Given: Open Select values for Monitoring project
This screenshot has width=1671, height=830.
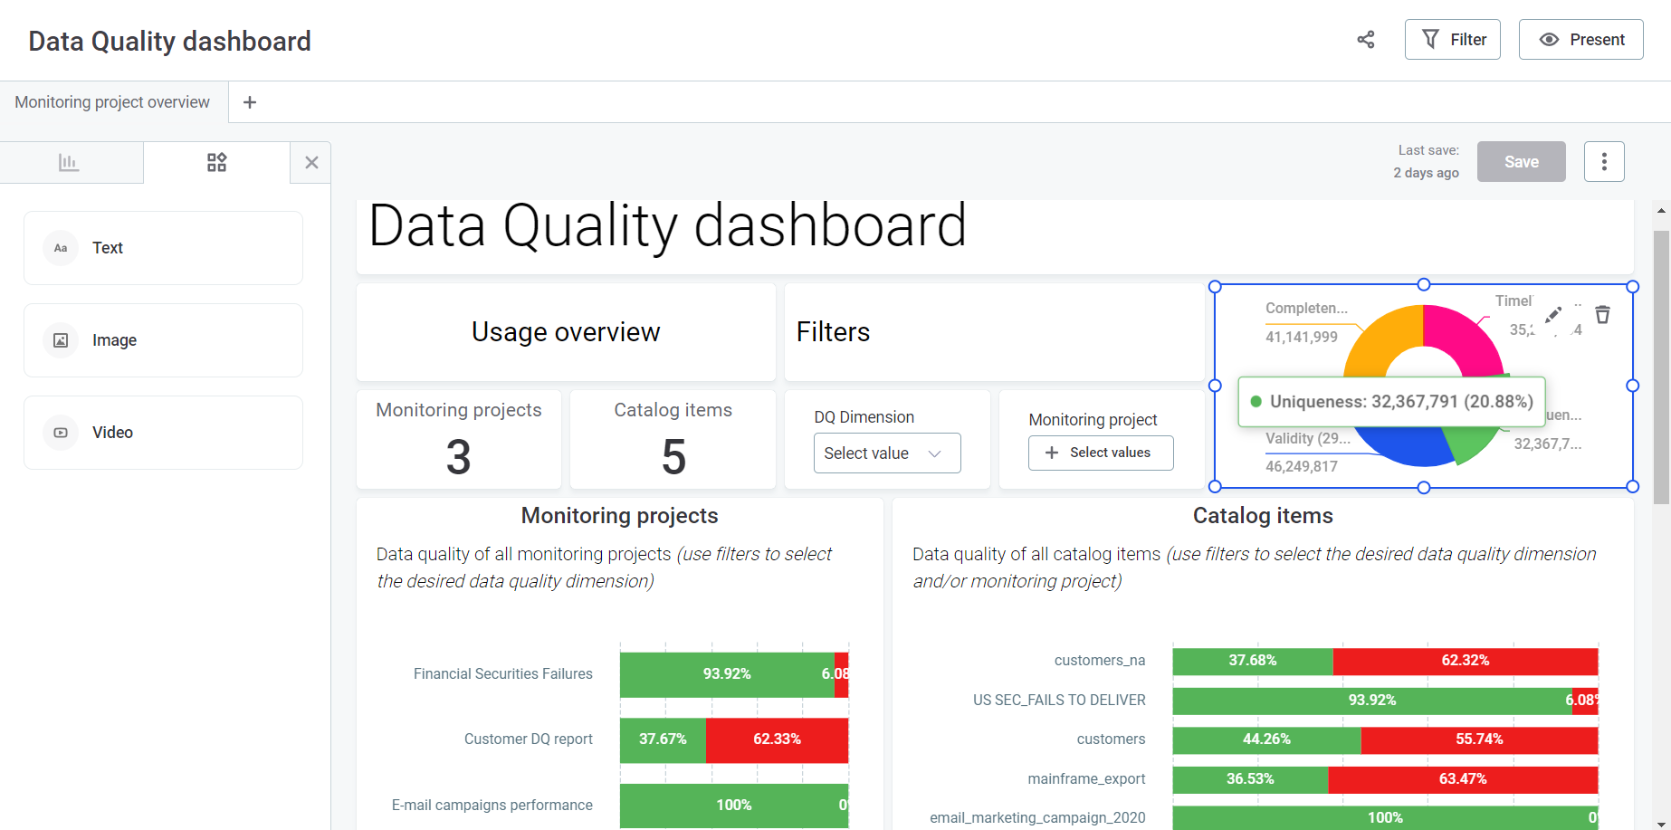Looking at the screenshot, I should [1101, 453].
